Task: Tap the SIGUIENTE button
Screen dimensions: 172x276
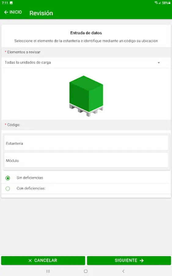Action: (x=129, y=260)
